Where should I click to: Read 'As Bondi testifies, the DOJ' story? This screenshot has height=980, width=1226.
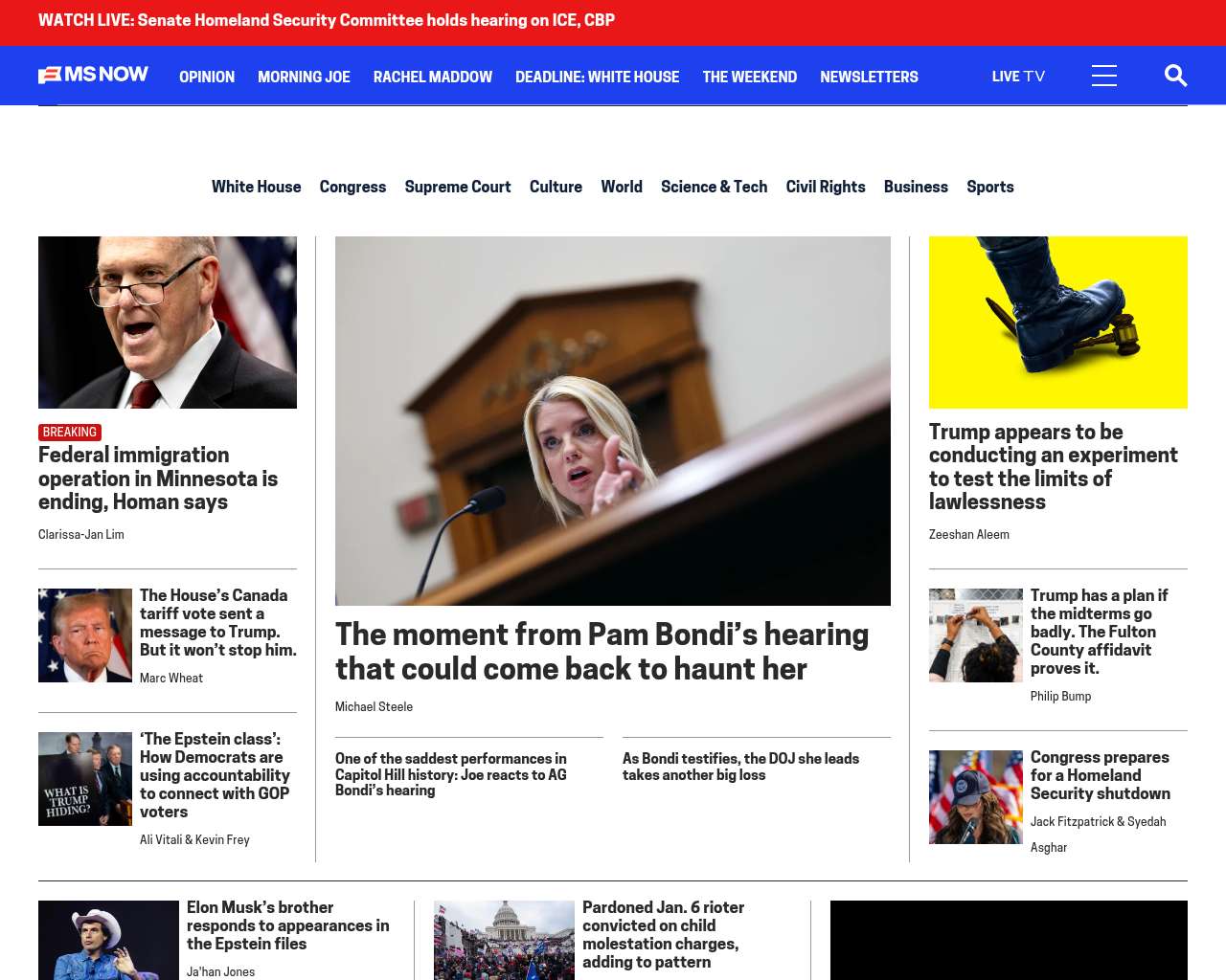pyautogui.click(x=740, y=767)
